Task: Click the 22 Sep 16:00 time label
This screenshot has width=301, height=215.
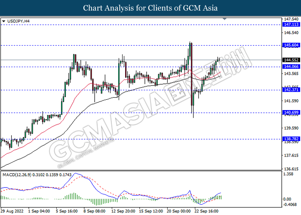Action: coord(206,211)
